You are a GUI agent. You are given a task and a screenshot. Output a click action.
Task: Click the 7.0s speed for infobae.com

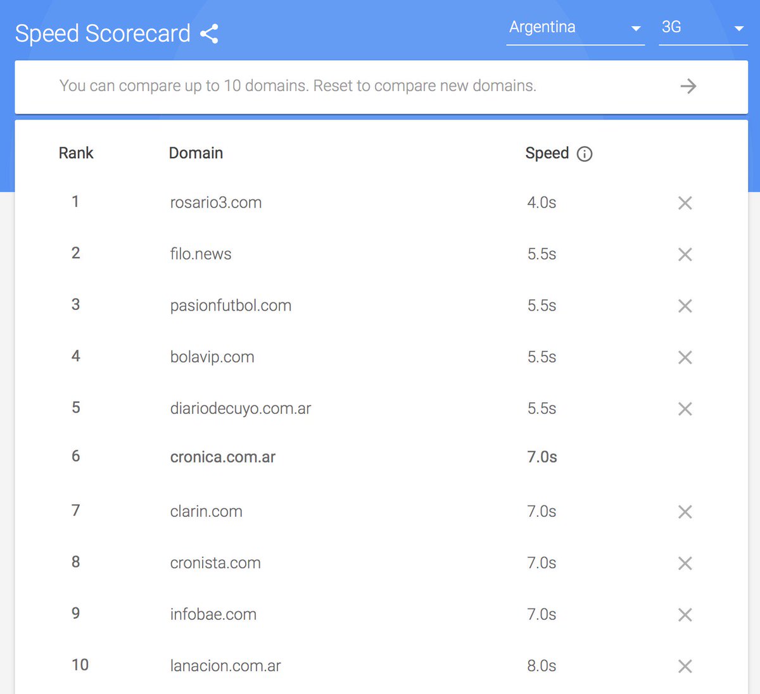pyautogui.click(x=541, y=614)
